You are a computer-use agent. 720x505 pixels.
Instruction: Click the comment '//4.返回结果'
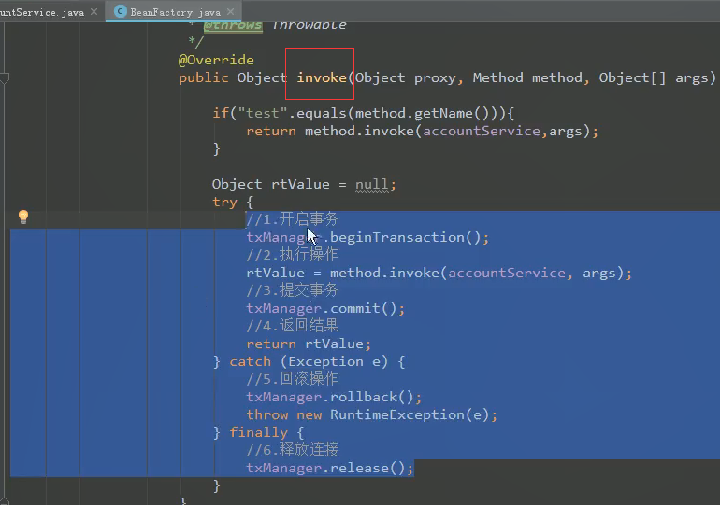coord(292,326)
